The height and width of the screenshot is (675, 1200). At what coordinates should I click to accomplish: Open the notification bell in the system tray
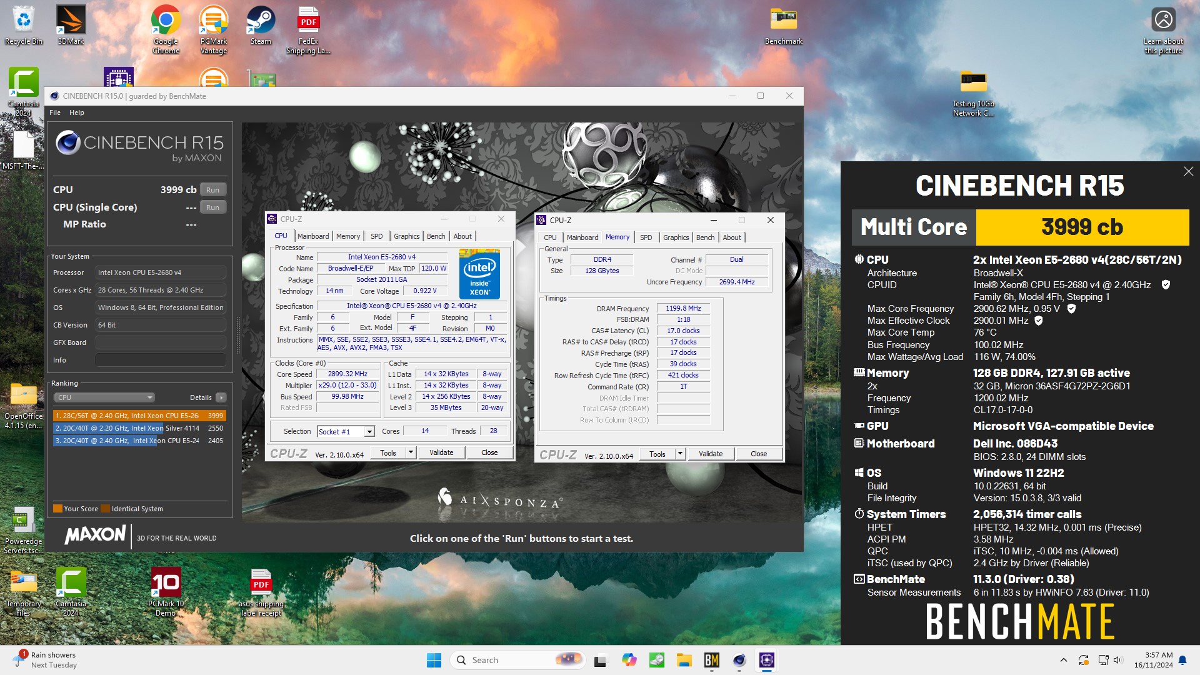coord(1182,660)
